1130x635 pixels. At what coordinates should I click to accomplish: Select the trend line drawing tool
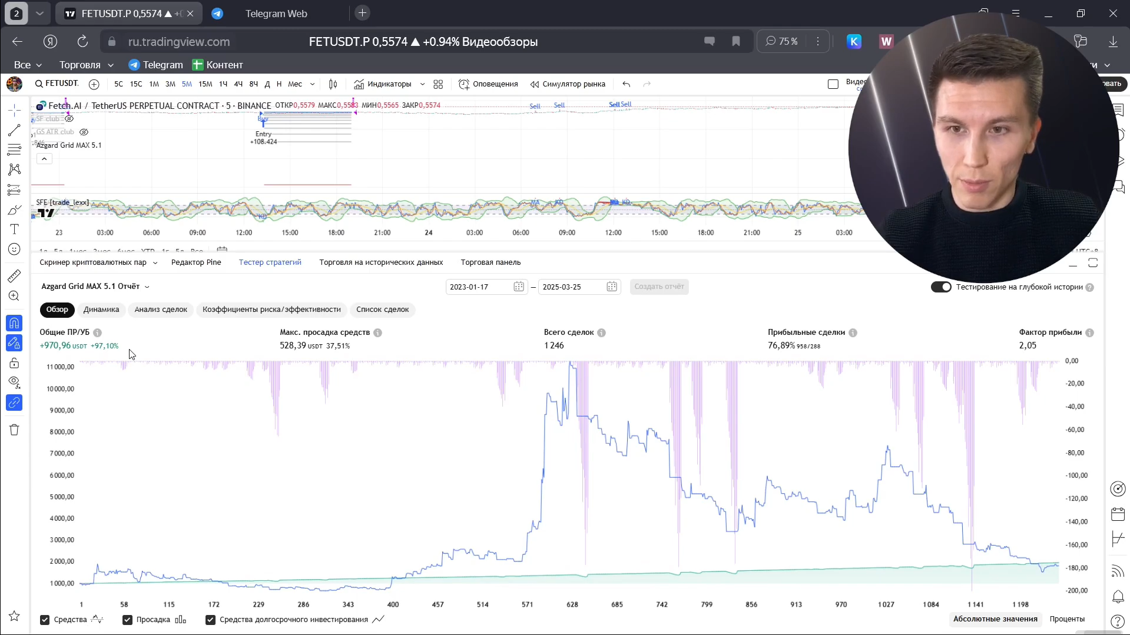pos(14,130)
